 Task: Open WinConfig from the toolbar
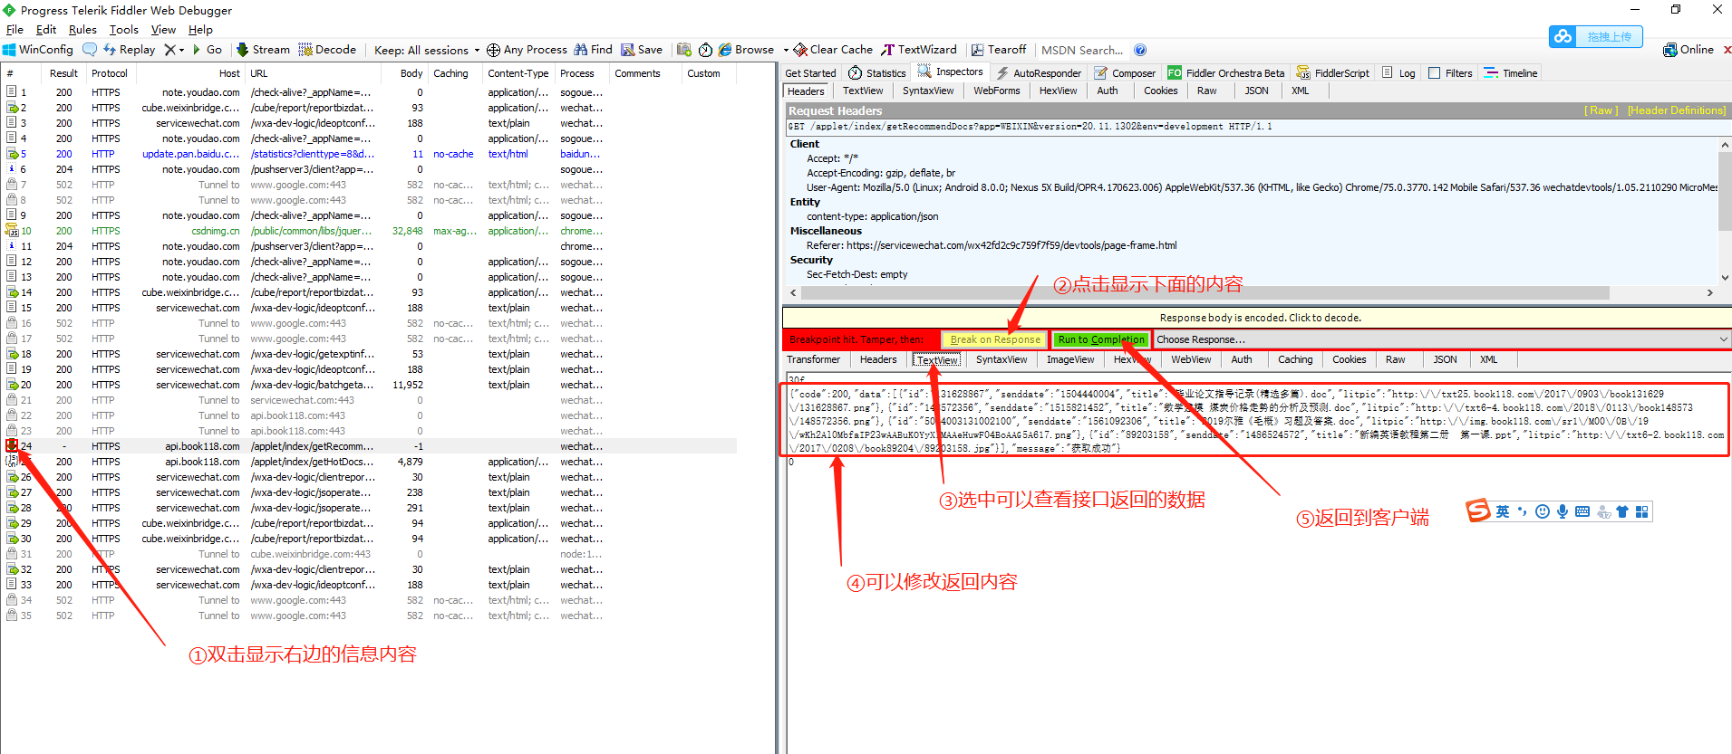[38, 50]
